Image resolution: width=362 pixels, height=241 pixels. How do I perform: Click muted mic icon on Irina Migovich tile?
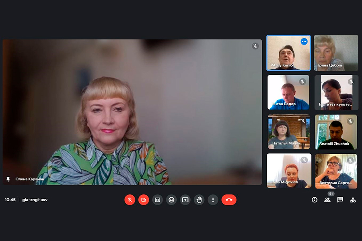tap(304, 160)
